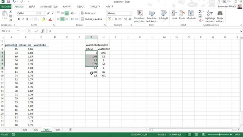This screenshot has height=137, width=243.
Task: Click the cell borders icon
Action: 35,19
